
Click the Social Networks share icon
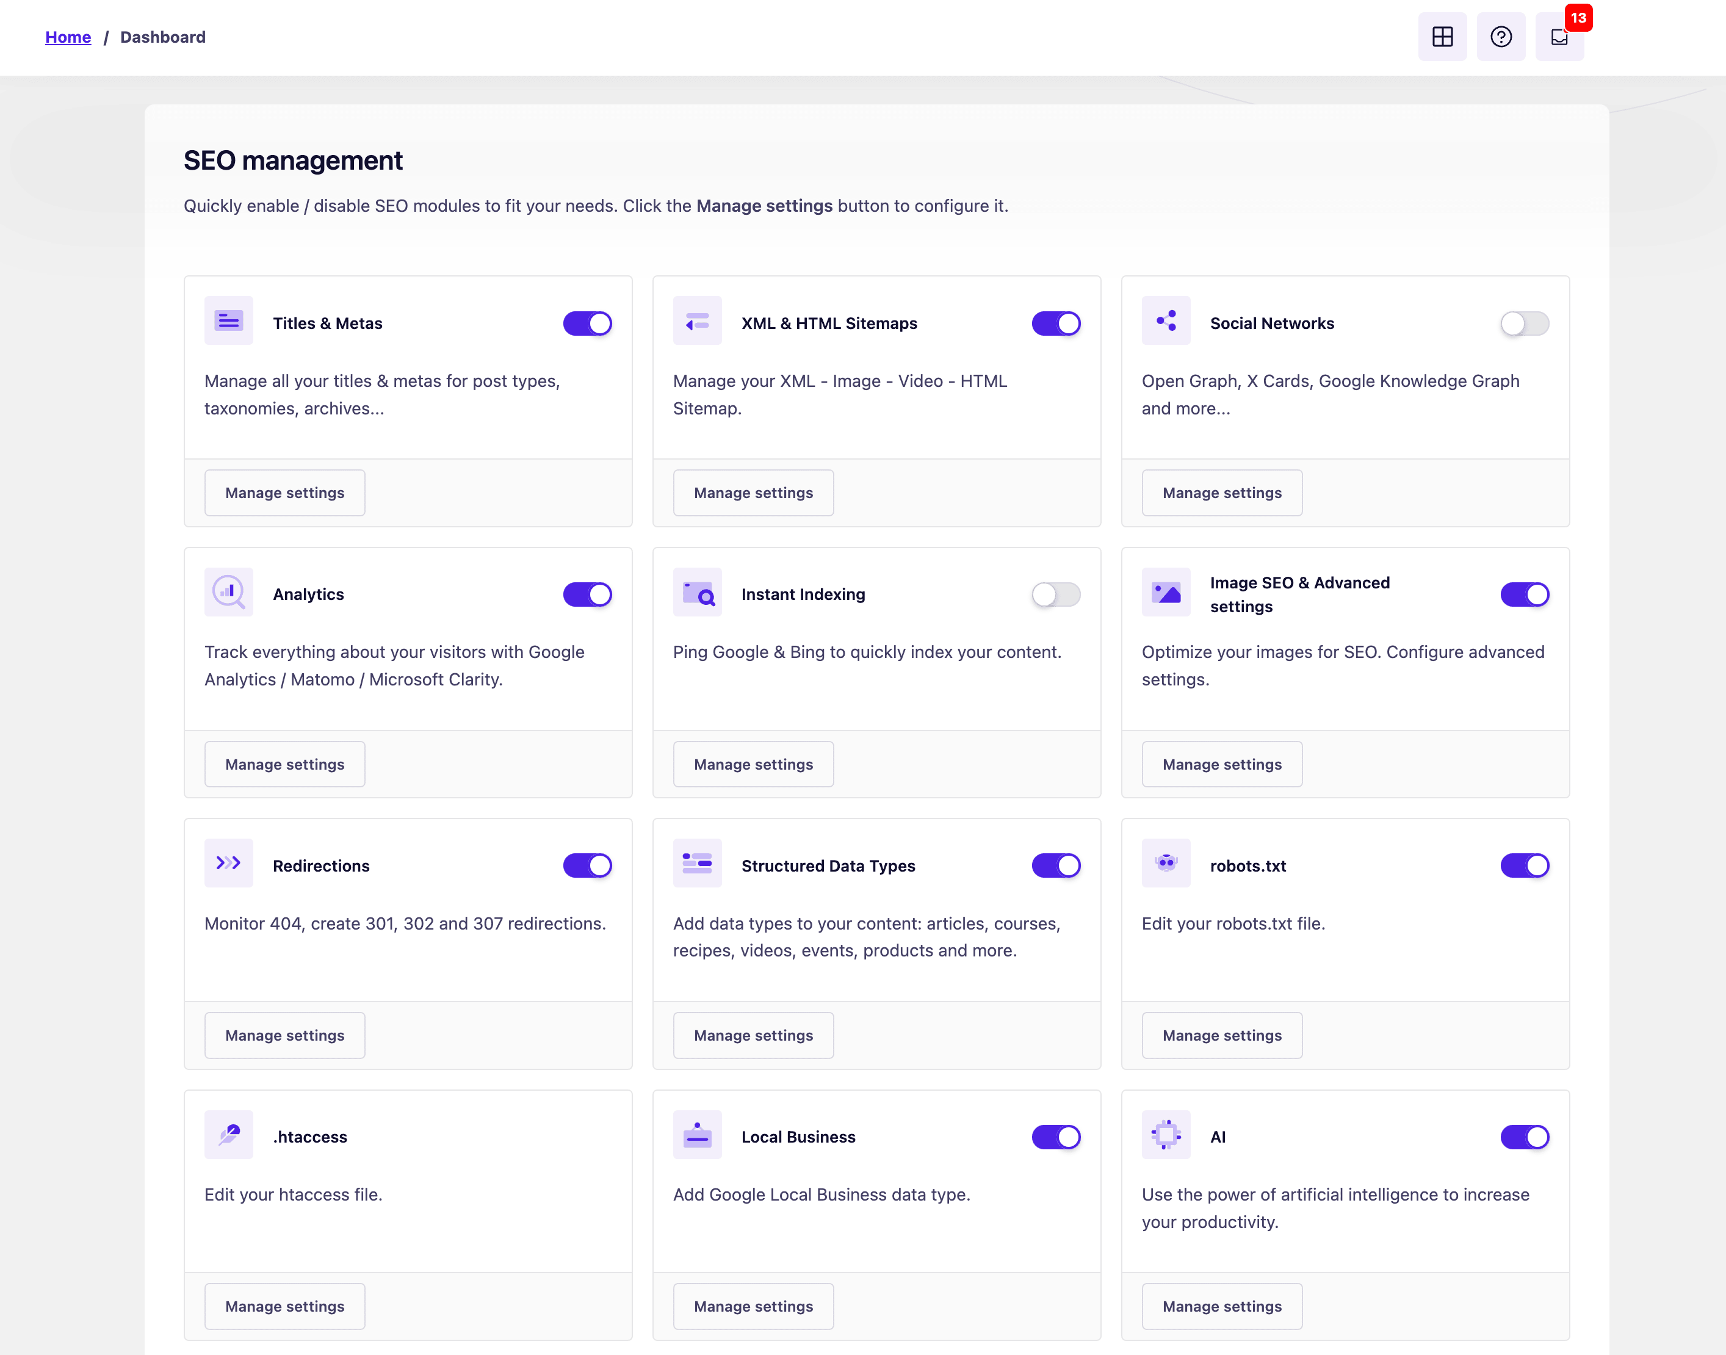point(1166,320)
